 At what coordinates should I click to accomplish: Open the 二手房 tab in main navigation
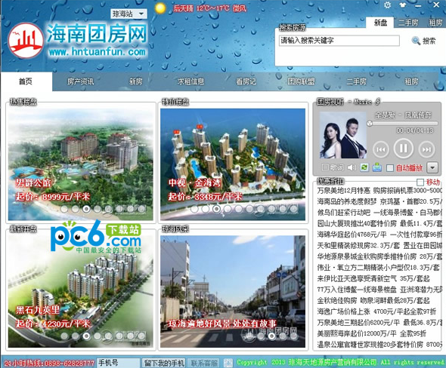click(x=356, y=81)
